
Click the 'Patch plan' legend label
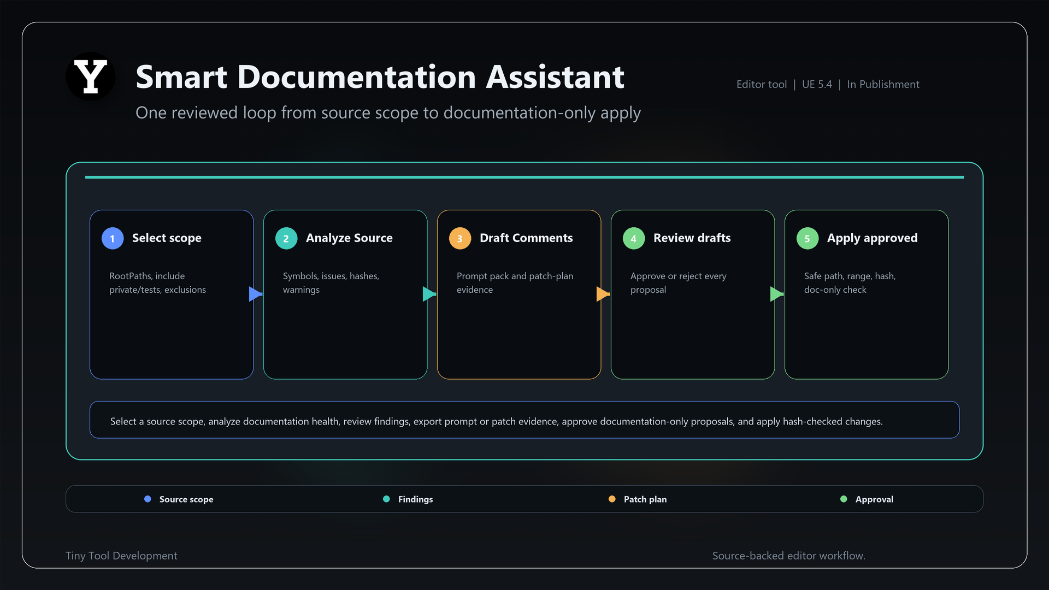645,499
